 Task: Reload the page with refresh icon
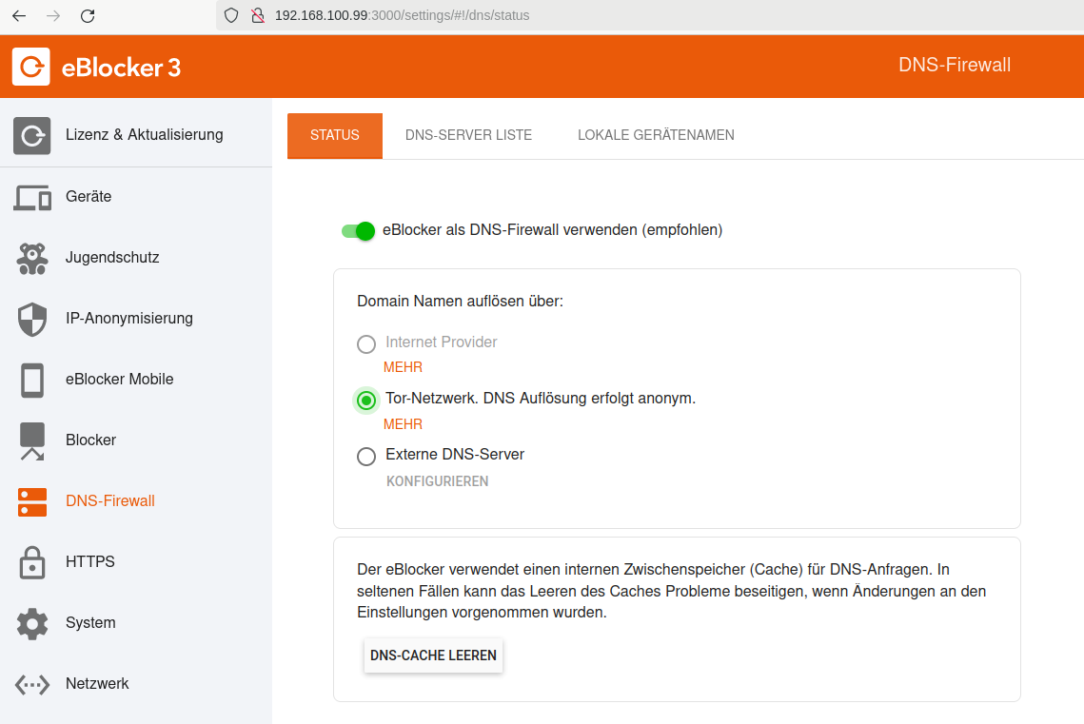pos(88,16)
